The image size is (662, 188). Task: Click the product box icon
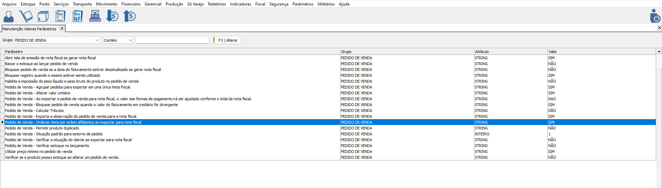coord(43,16)
